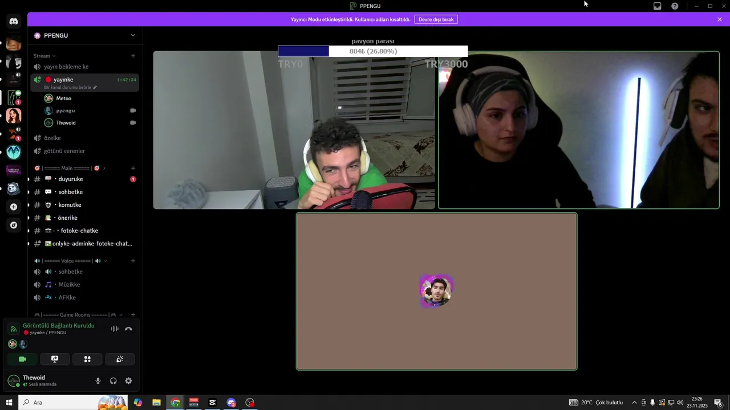Open File Explorer from taskbar
Viewport: 730px width, 410px height.
(x=156, y=403)
